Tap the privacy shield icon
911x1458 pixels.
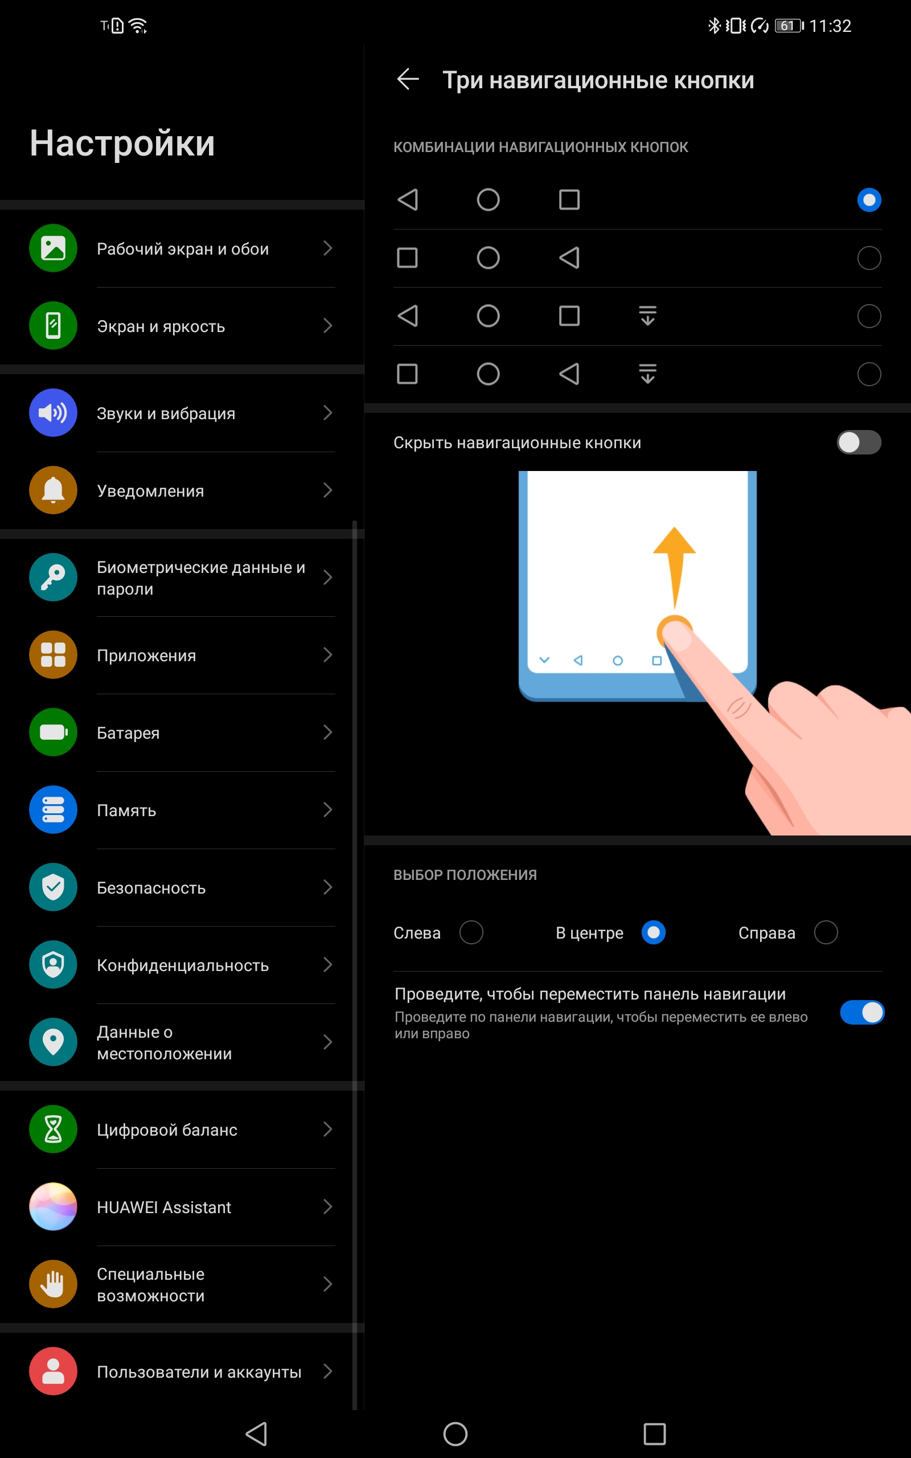pos(53,965)
